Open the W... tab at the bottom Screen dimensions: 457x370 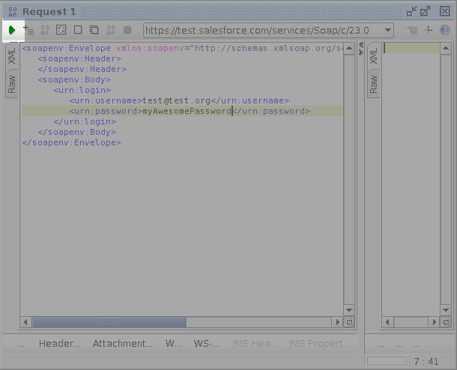173,344
